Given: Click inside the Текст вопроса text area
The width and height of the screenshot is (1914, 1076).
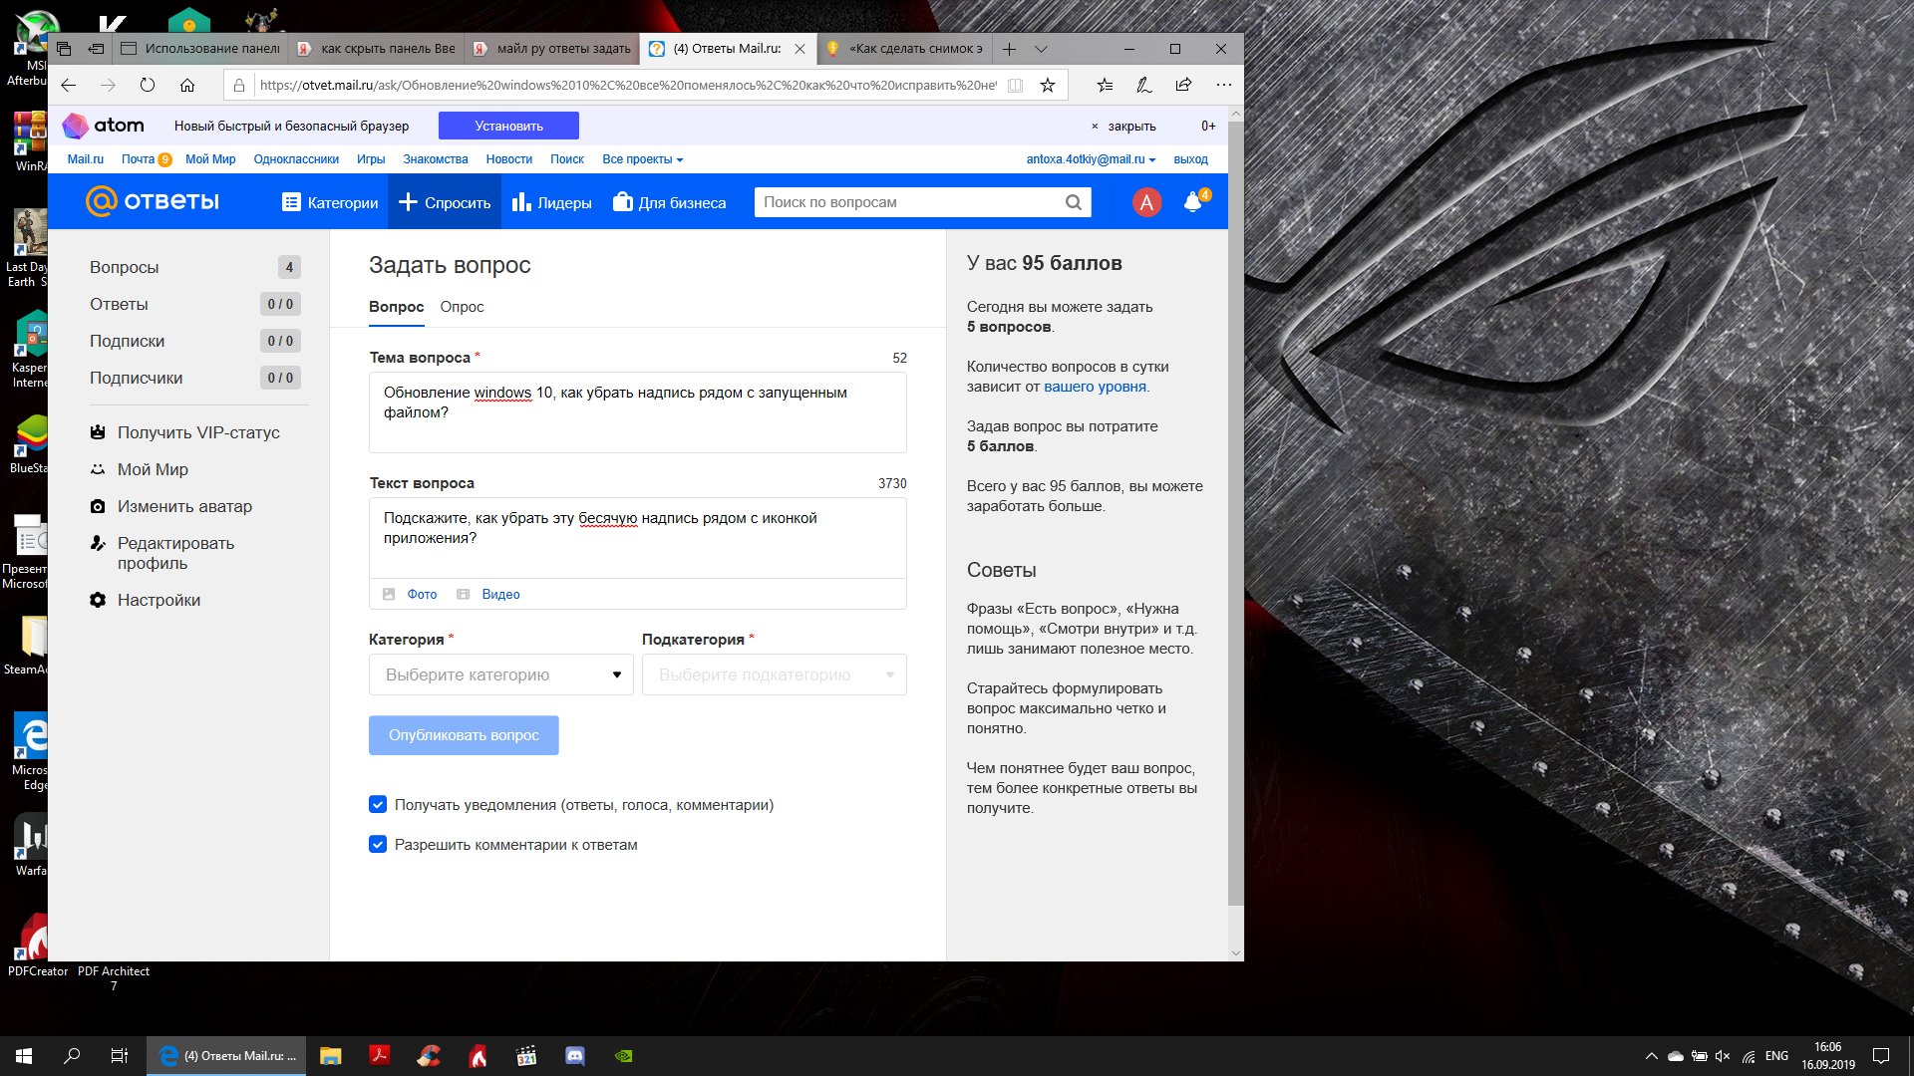Looking at the screenshot, I should [638, 538].
